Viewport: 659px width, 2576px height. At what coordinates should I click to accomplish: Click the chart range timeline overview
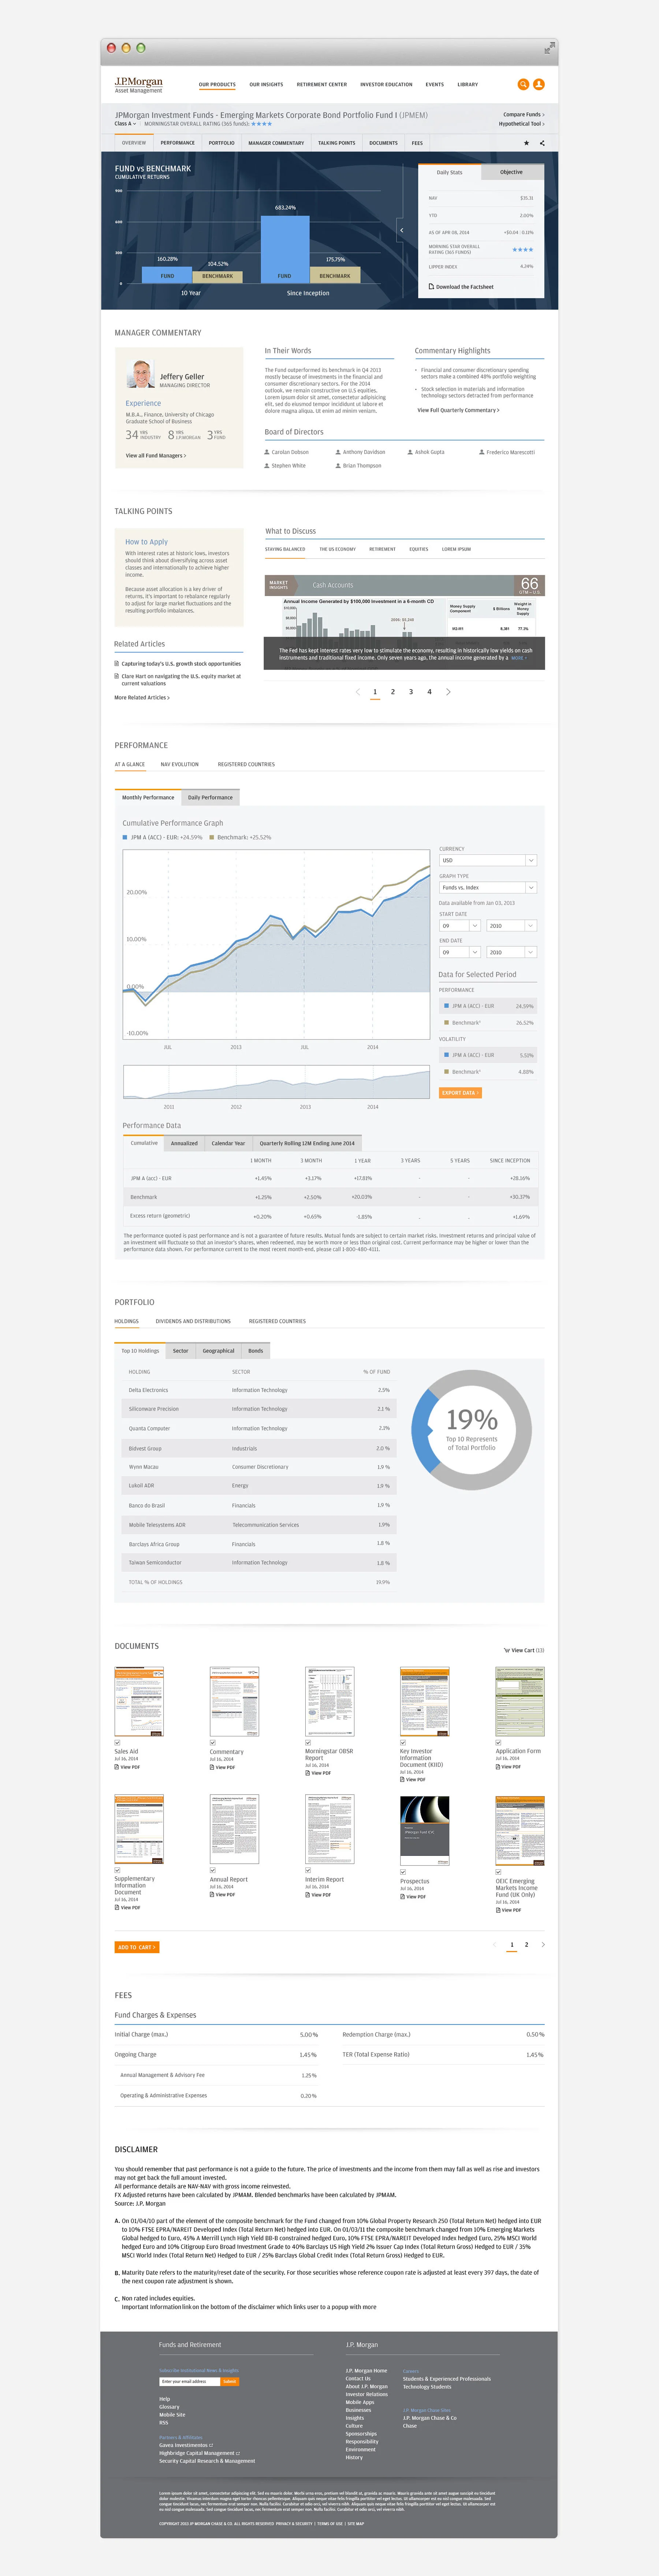(x=276, y=1082)
